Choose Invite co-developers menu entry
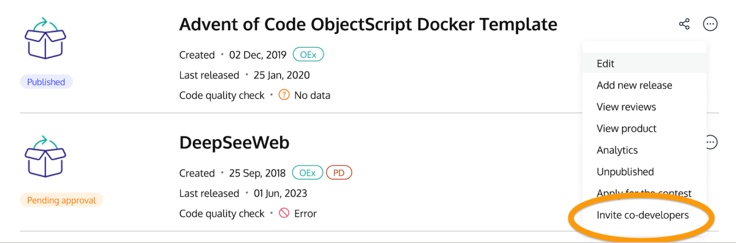 pyautogui.click(x=642, y=215)
